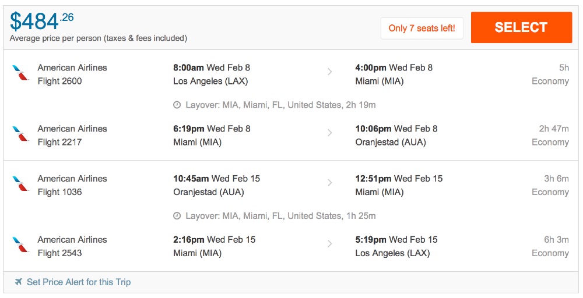Click American Airlines logo for Flight 2543
The image size is (583, 298).
(20, 246)
